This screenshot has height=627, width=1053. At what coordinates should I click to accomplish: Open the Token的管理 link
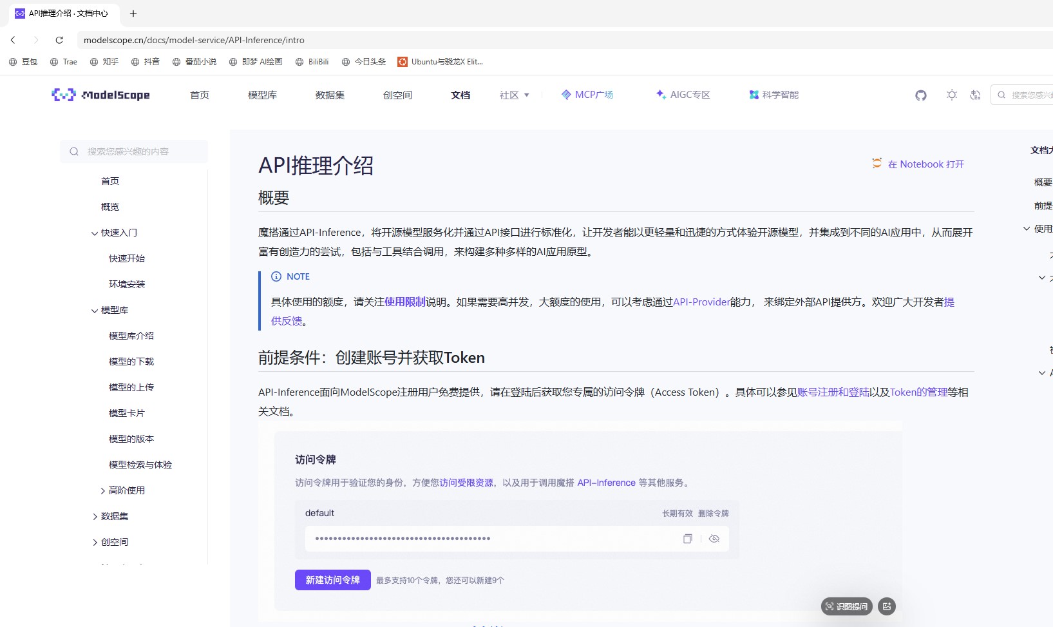[x=919, y=392]
